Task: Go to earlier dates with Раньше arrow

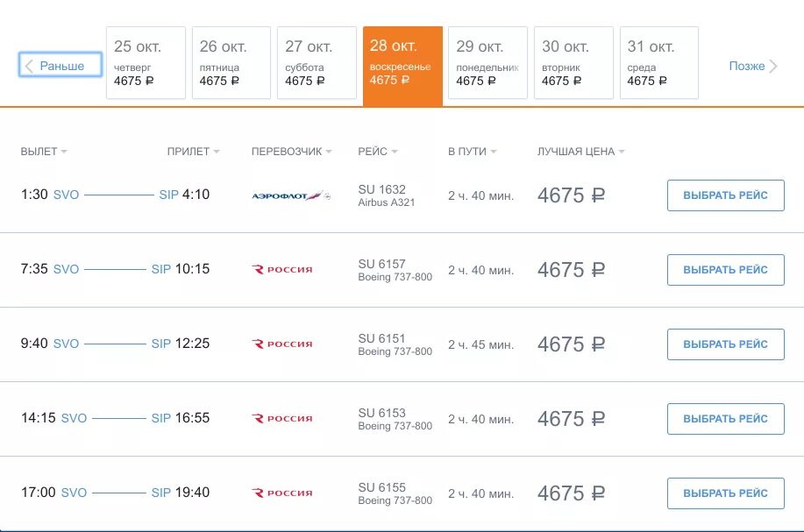Action: pos(60,66)
